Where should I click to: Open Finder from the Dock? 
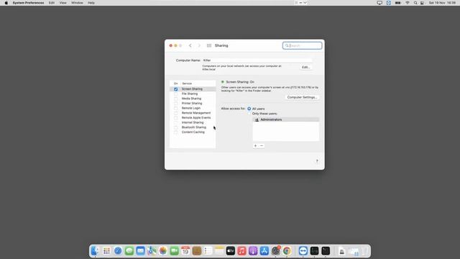click(95, 251)
